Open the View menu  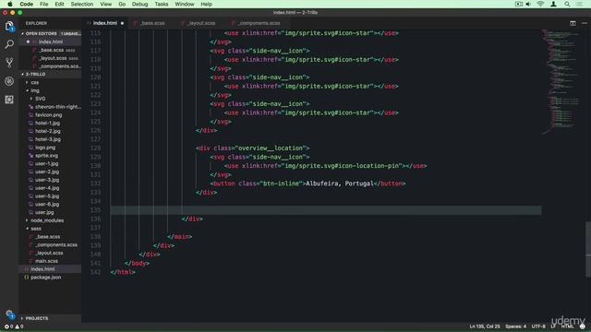tap(106, 4)
